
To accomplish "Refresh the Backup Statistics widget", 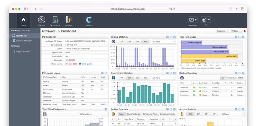I will 171,37.
